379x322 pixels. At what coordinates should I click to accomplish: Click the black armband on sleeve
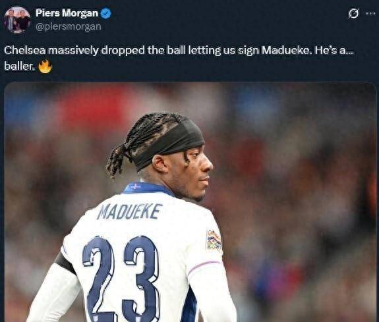point(65,263)
